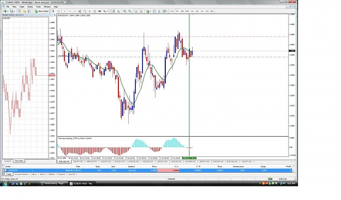This screenshot has height=200, width=341.
Task: Open the Window menu
Action: [47, 7]
